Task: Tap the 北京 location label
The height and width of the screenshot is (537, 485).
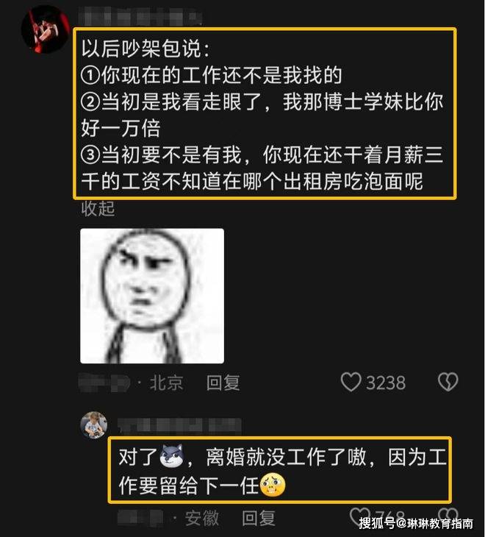Action: 166,383
